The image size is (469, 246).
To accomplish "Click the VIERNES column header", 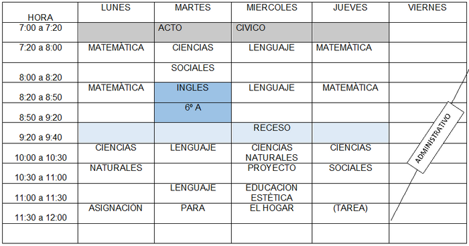I will tap(427, 12).
